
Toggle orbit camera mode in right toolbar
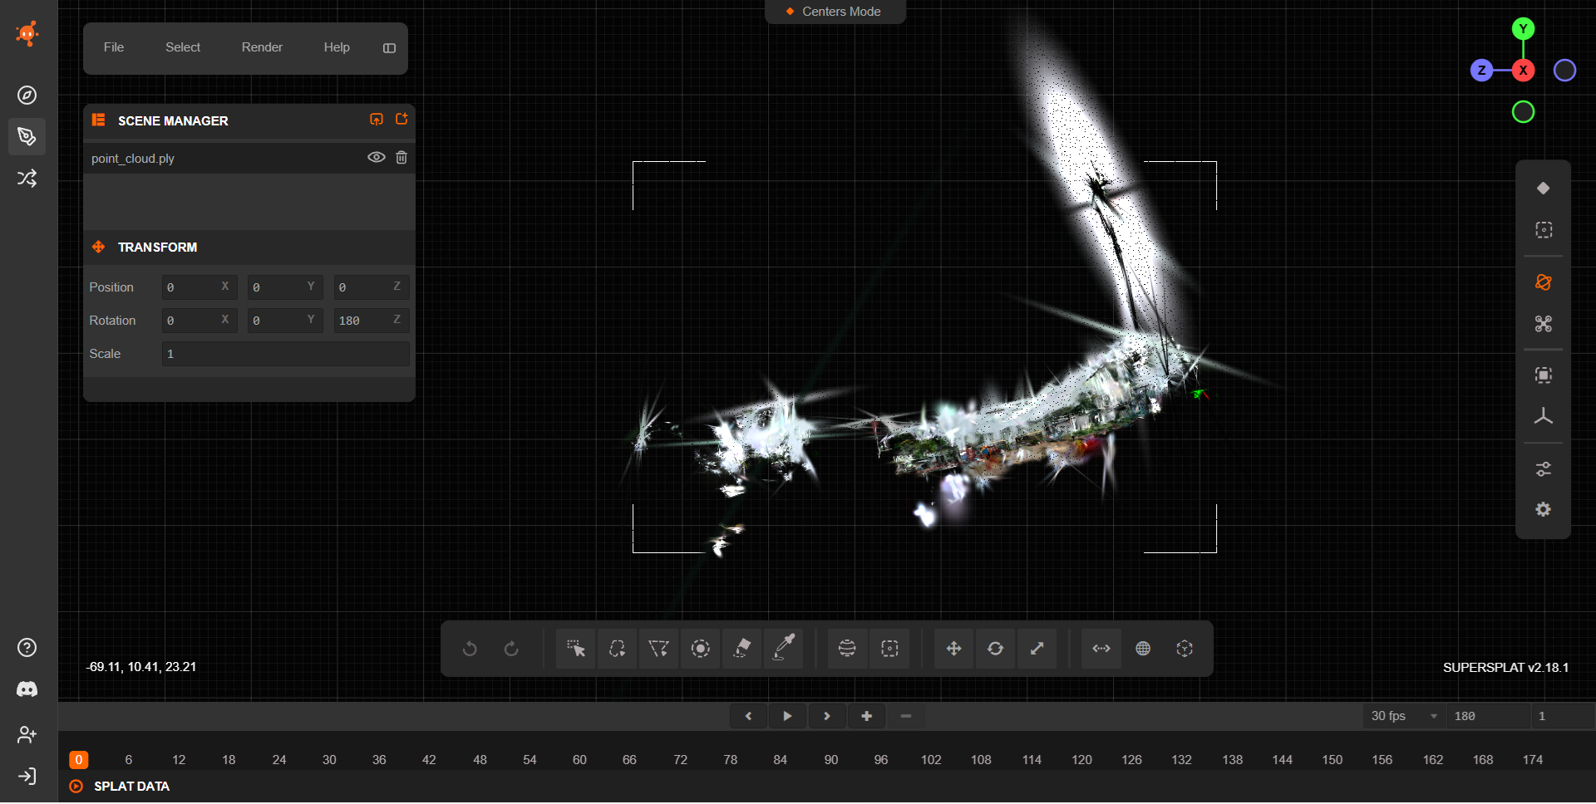click(x=1544, y=282)
